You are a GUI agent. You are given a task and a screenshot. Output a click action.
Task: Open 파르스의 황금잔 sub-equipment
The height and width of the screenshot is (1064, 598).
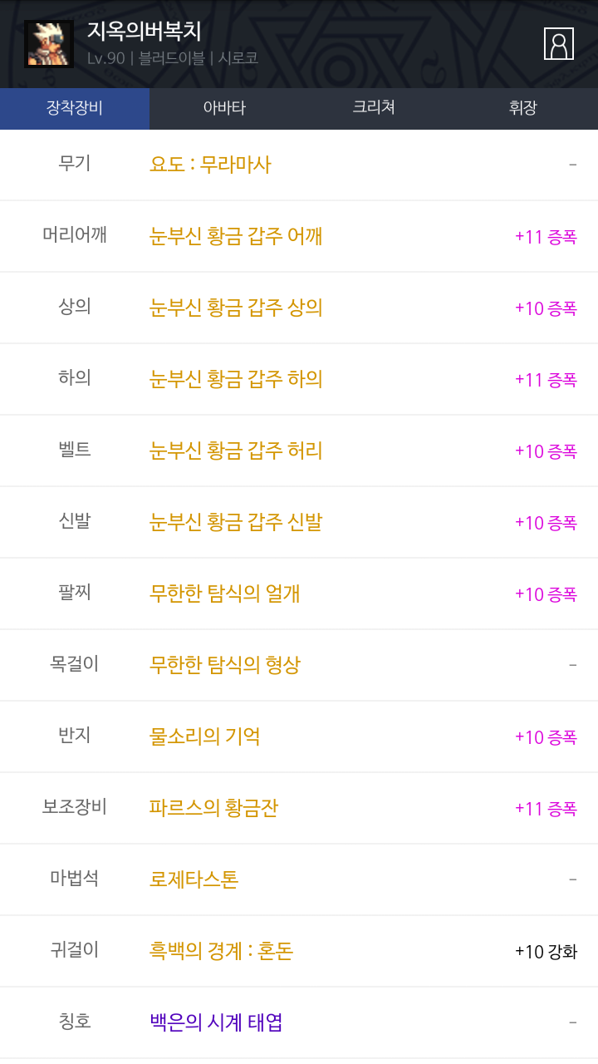click(213, 808)
